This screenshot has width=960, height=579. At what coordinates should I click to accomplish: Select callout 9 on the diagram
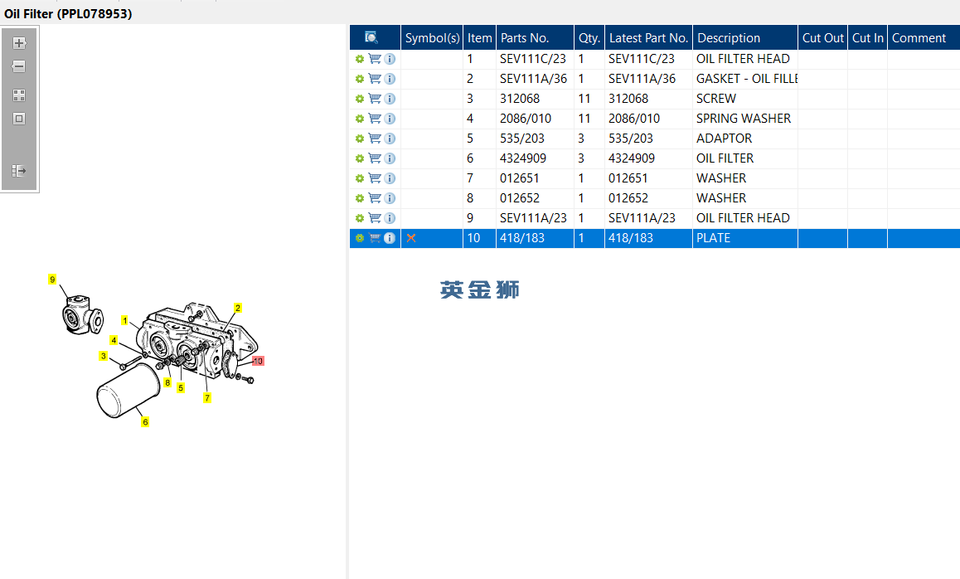(53, 280)
